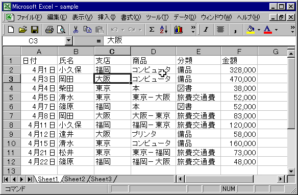Click the Name Box showing C3
This screenshot has width=298, height=195.
pos(34,41)
